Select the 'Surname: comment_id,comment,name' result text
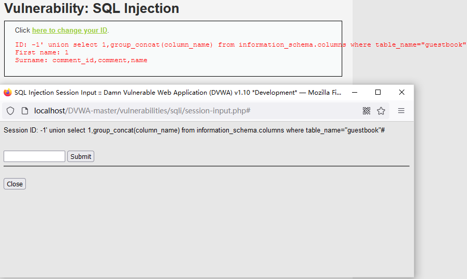467x279 pixels. (81, 60)
